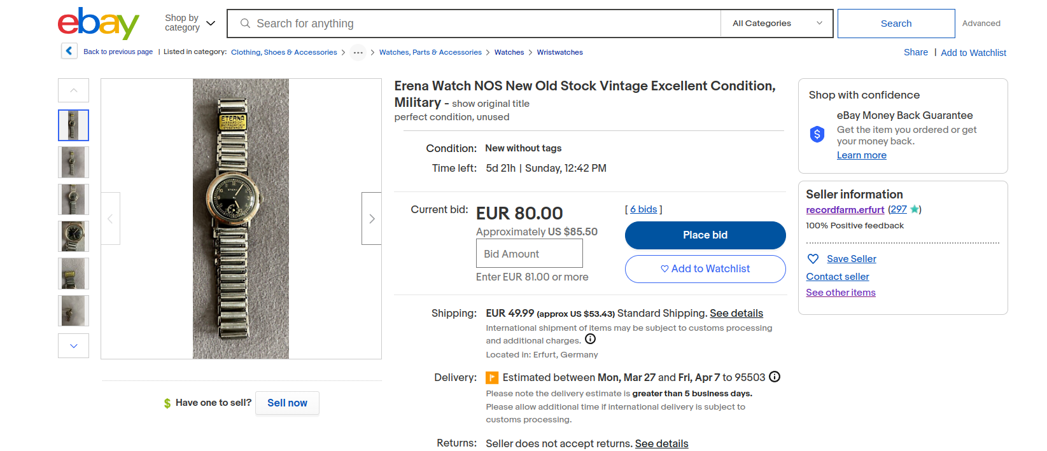Open the Shop by category dropdown
This screenshot has width=1047, height=451.
coord(190,23)
